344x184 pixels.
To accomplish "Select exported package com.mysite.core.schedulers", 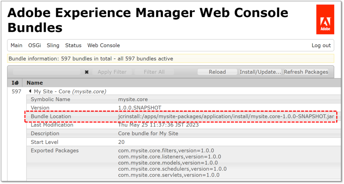I will click(x=172, y=169).
